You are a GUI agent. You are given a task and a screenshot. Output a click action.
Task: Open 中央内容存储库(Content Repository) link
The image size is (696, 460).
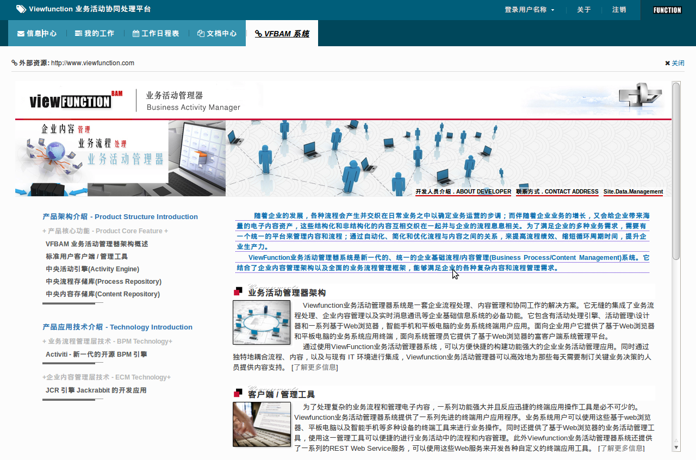tap(103, 294)
